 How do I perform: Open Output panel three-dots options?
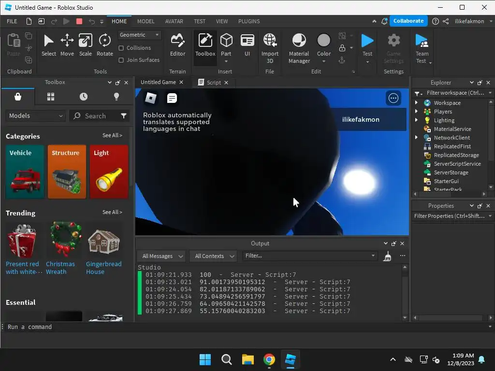(403, 256)
